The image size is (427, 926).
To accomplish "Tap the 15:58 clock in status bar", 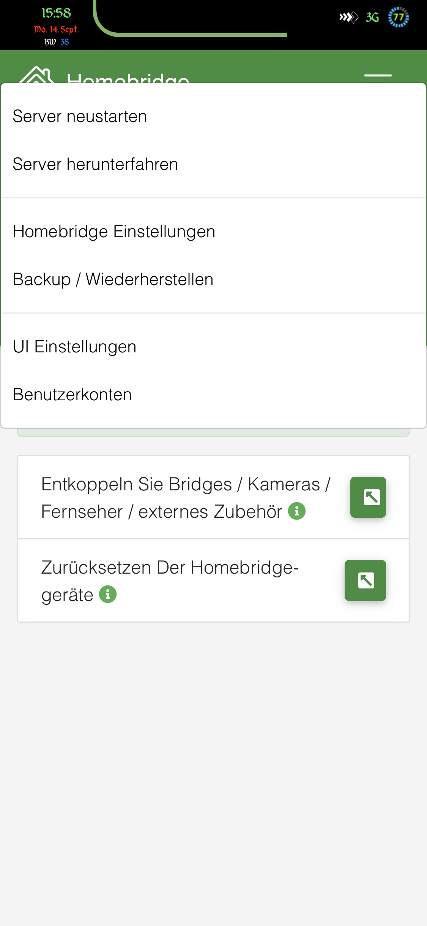I will [56, 13].
